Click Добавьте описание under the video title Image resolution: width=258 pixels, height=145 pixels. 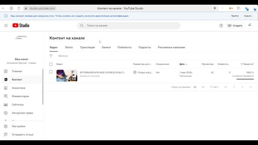tap(89, 76)
